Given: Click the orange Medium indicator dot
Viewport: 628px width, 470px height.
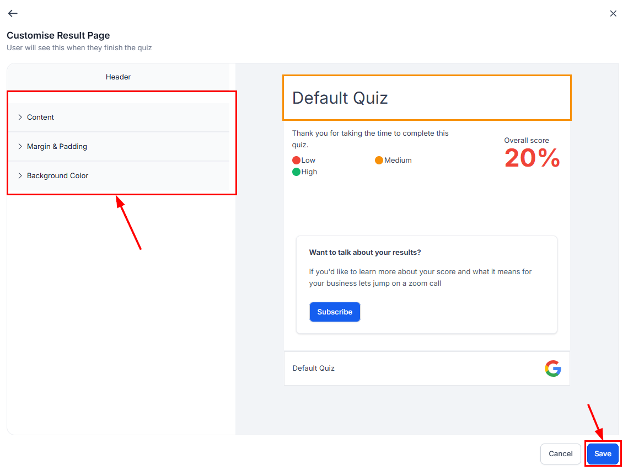Looking at the screenshot, I should point(379,161).
